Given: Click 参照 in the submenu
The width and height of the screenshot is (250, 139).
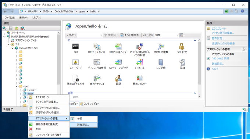Looking at the screenshot, I should click(x=84, y=119).
